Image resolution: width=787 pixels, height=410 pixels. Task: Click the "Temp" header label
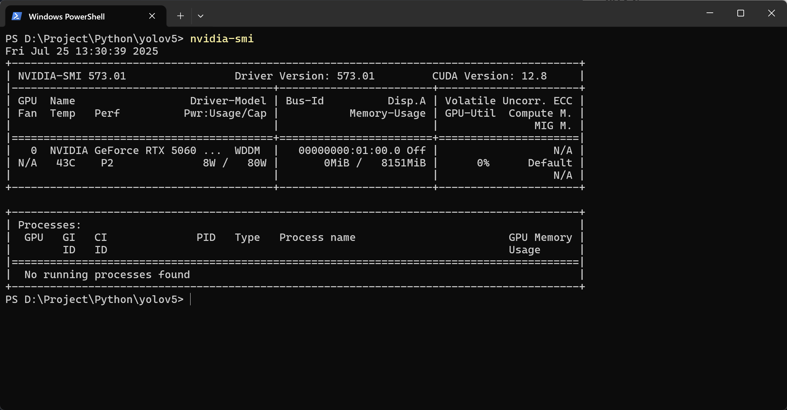coord(63,113)
